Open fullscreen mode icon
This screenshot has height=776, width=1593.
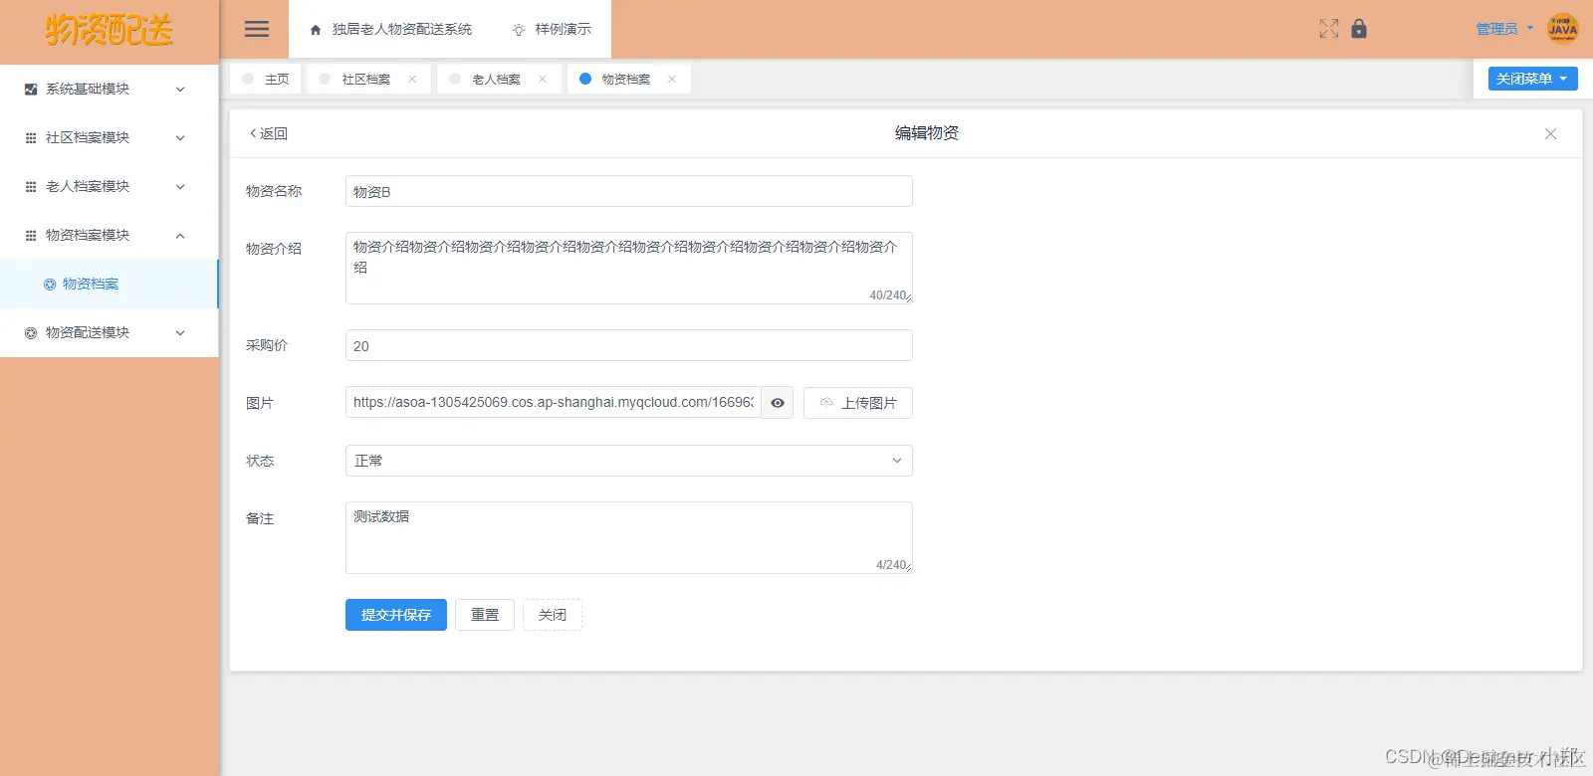(x=1329, y=29)
